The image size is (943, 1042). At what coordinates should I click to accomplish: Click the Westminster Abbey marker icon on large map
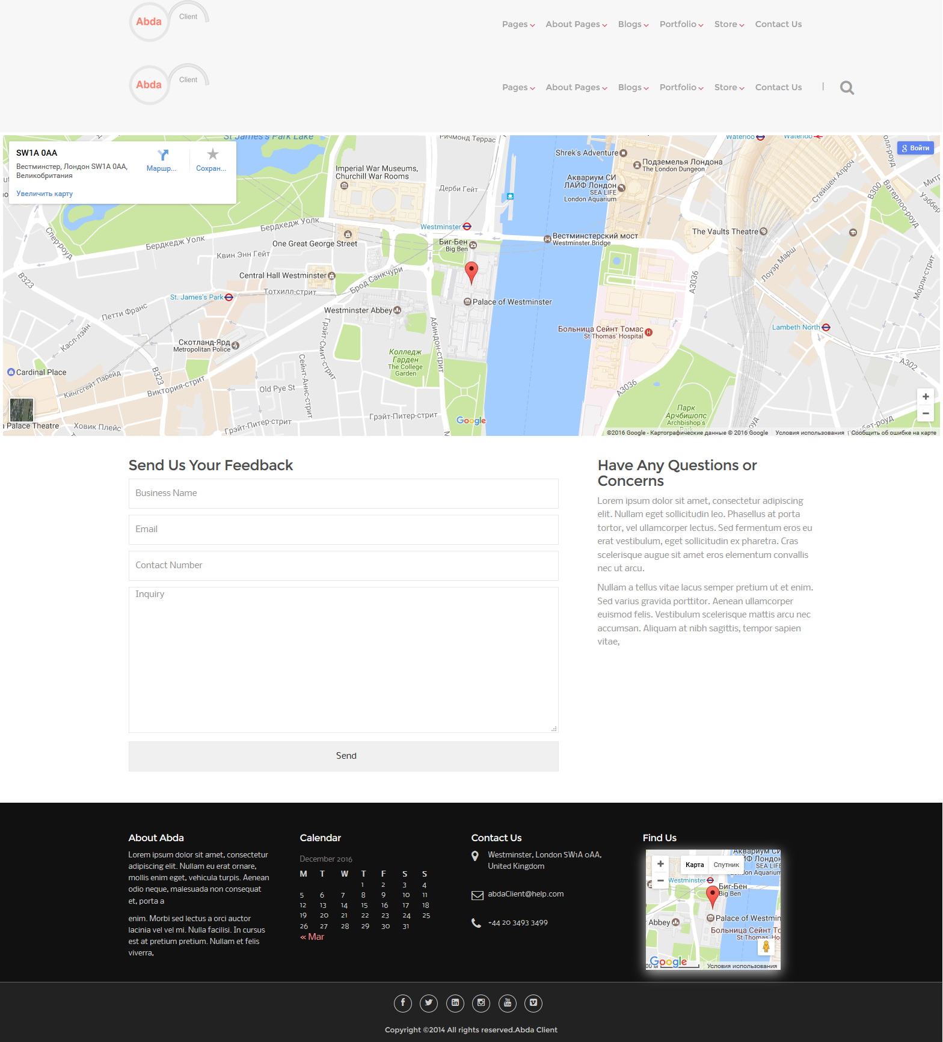397,310
